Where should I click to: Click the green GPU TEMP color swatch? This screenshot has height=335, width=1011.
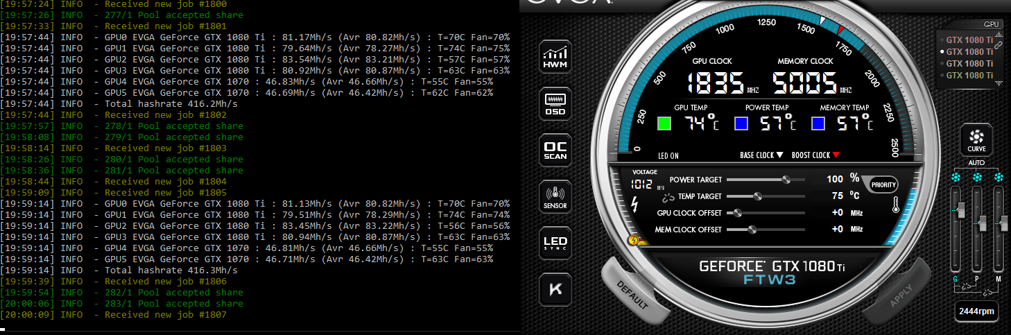tap(664, 123)
